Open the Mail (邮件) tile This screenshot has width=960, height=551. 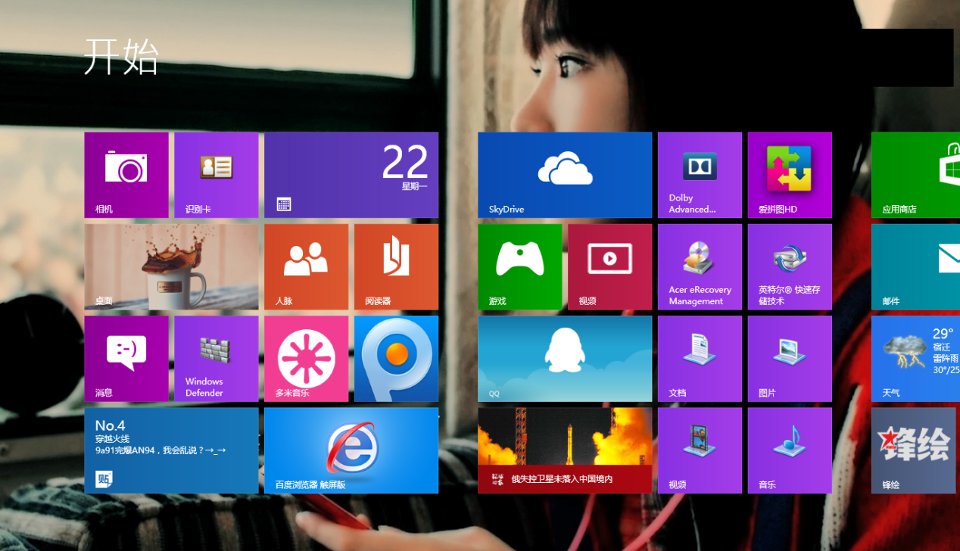pos(915,266)
